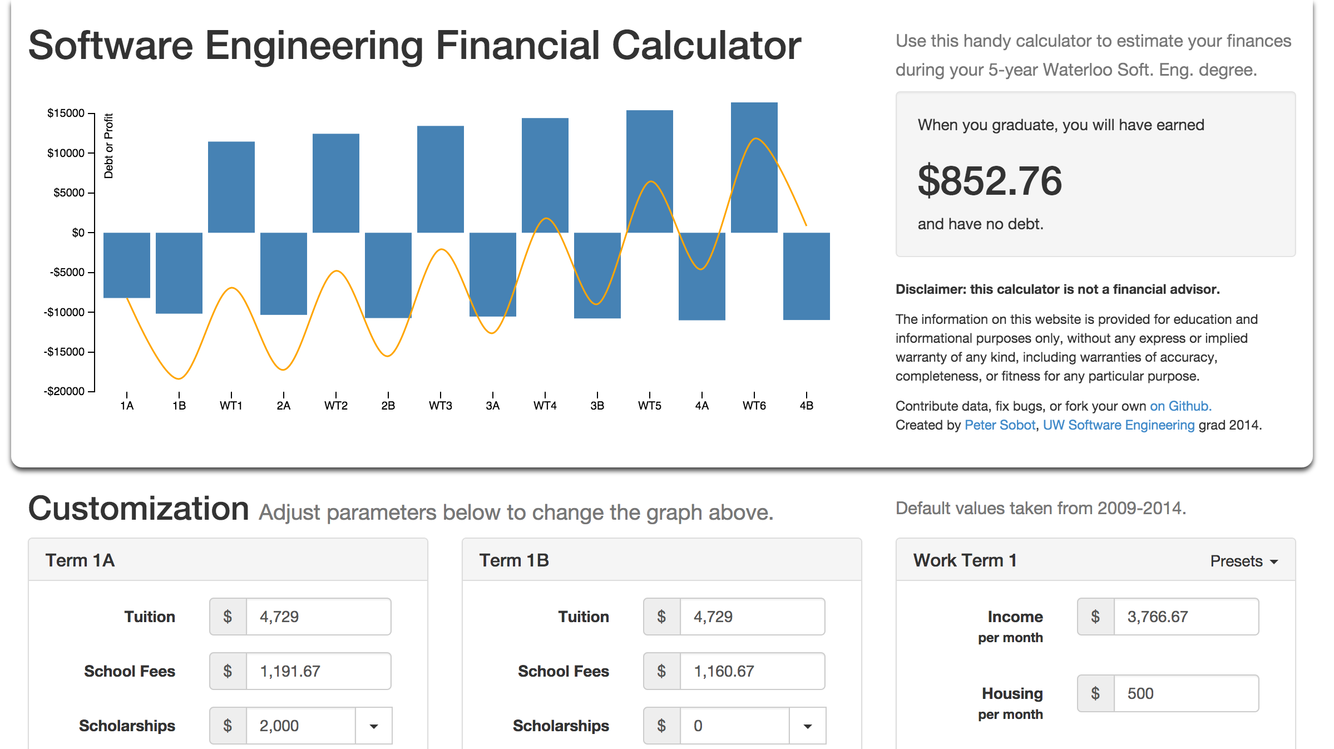
Task: Open the 'on Github' link
Action: click(1180, 406)
